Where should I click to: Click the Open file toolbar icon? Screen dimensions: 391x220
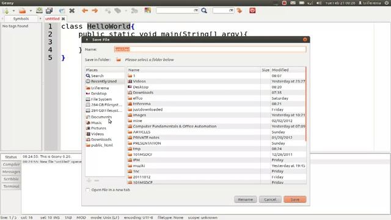click(x=23, y=11)
